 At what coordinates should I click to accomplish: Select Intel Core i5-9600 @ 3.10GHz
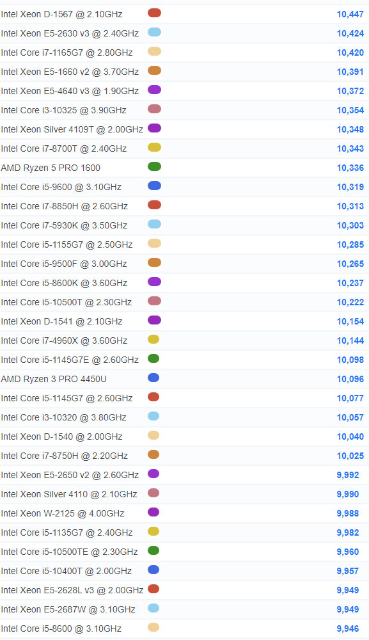[x=61, y=187]
